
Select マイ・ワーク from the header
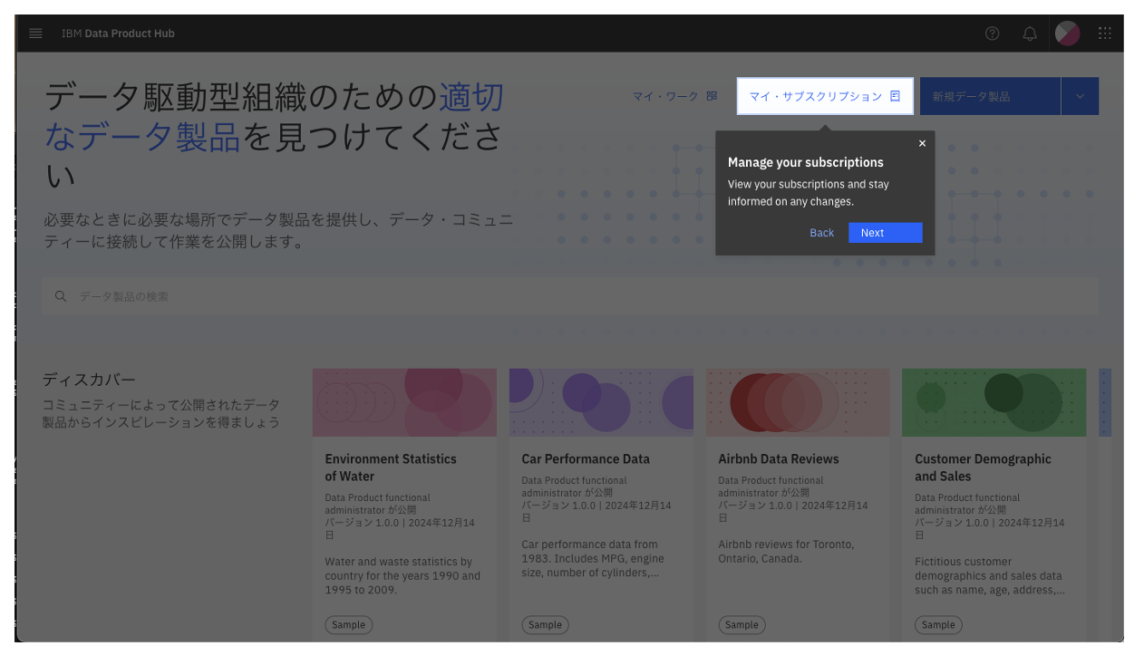coord(666,95)
